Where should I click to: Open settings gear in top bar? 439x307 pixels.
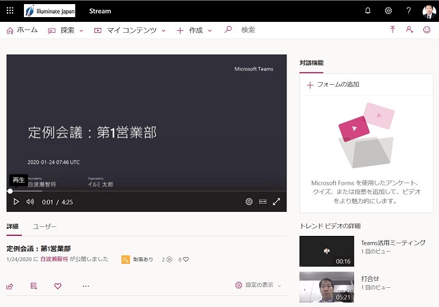tap(388, 11)
